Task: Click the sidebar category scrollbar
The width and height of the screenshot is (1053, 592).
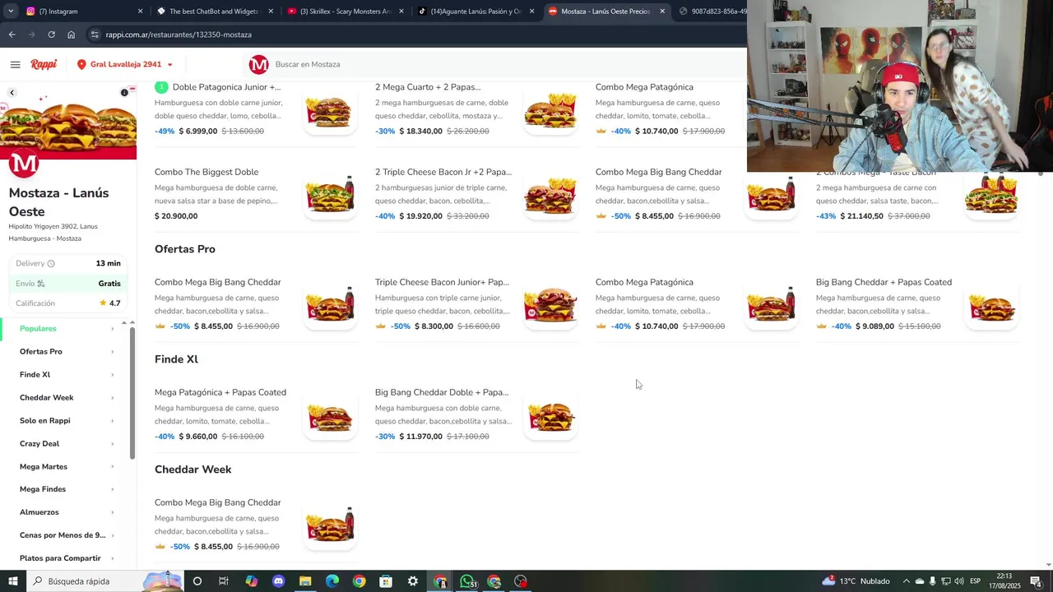Action: pyautogui.click(x=132, y=393)
